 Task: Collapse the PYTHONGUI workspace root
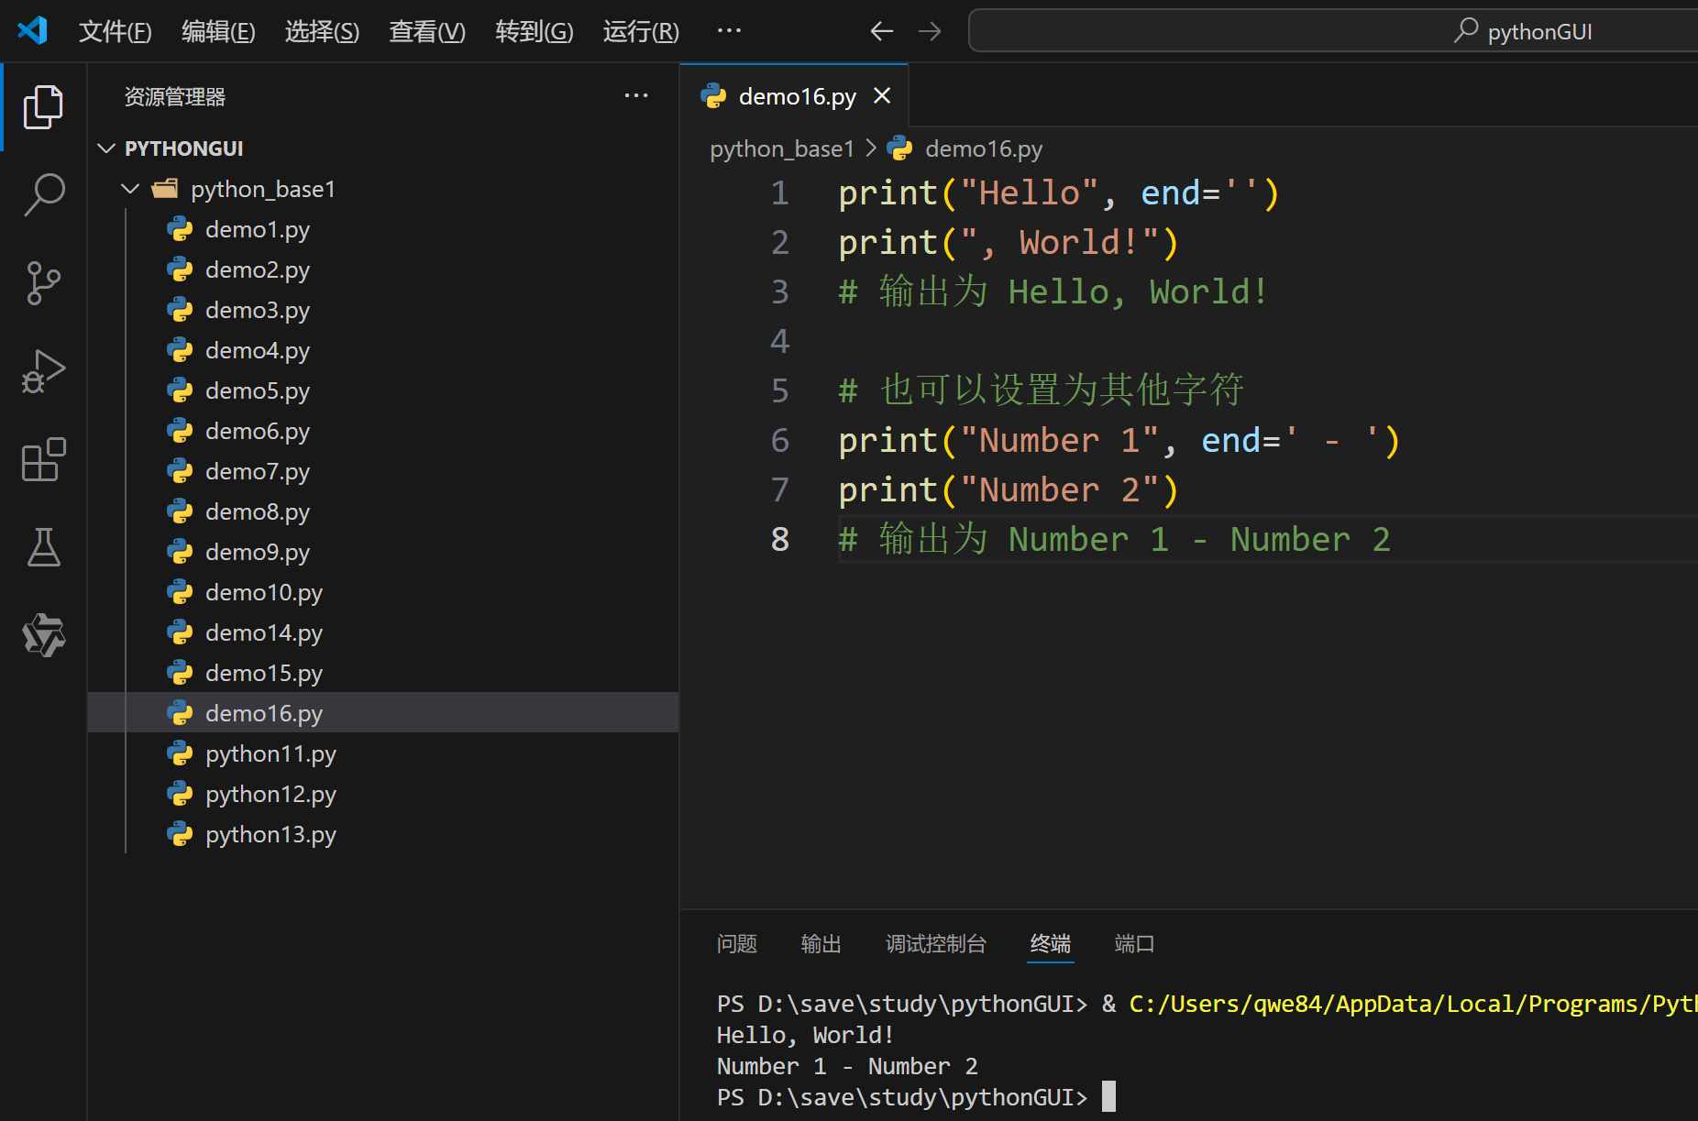pyautogui.click(x=106, y=148)
